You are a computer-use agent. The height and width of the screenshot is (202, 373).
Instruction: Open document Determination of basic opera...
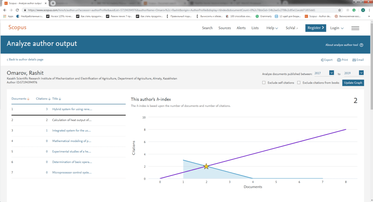[72, 162]
